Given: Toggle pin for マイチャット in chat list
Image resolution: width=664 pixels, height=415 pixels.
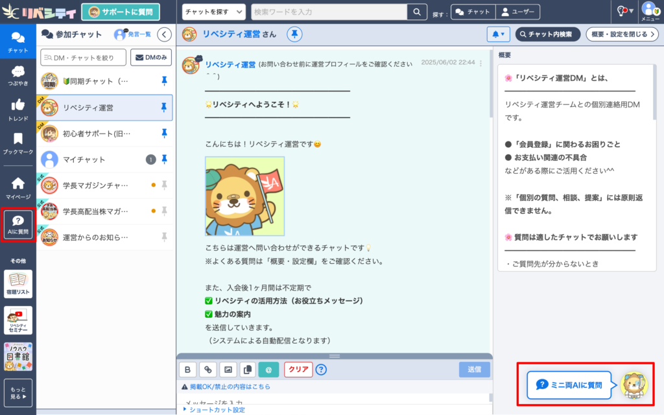Looking at the screenshot, I should [x=164, y=159].
